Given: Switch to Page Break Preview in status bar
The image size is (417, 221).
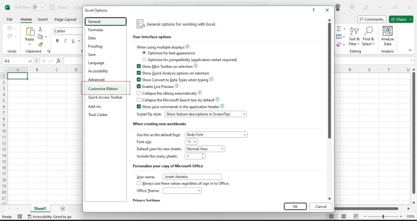Looking at the screenshot, I should [x=356, y=216].
